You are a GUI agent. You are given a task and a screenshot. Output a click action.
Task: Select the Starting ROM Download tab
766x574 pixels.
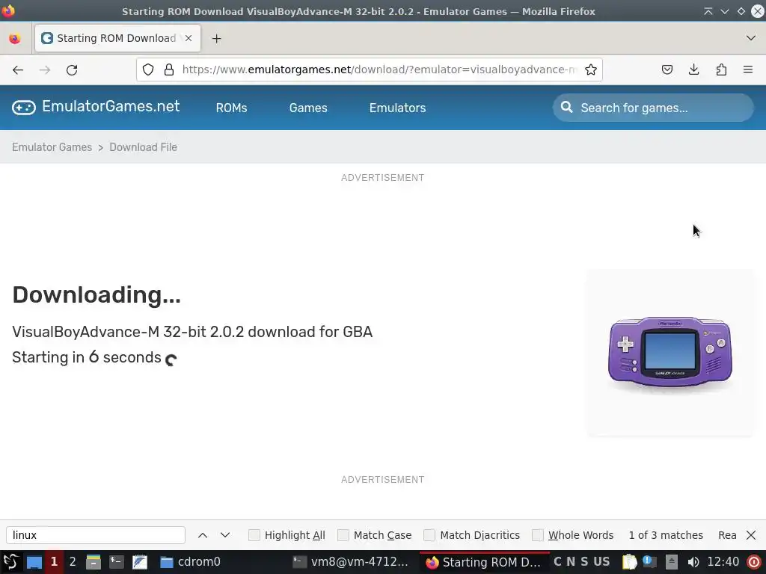click(x=117, y=38)
